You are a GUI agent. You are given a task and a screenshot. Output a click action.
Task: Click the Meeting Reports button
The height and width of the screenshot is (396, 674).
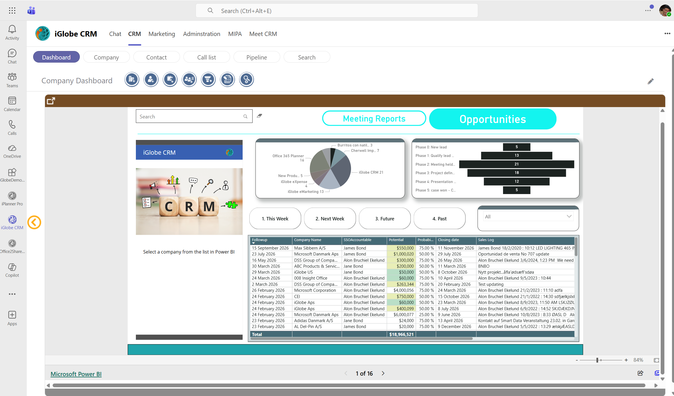pyautogui.click(x=374, y=118)
